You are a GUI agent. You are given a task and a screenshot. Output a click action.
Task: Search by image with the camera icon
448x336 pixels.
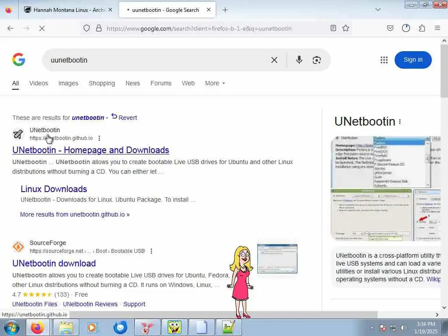[x=317, y=60]
